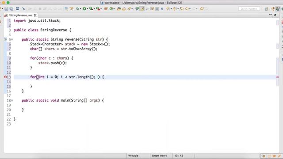The image size is (283, 159).
Task: Open the Coverage dropdown arrow
Action: [x=94, y=9]
